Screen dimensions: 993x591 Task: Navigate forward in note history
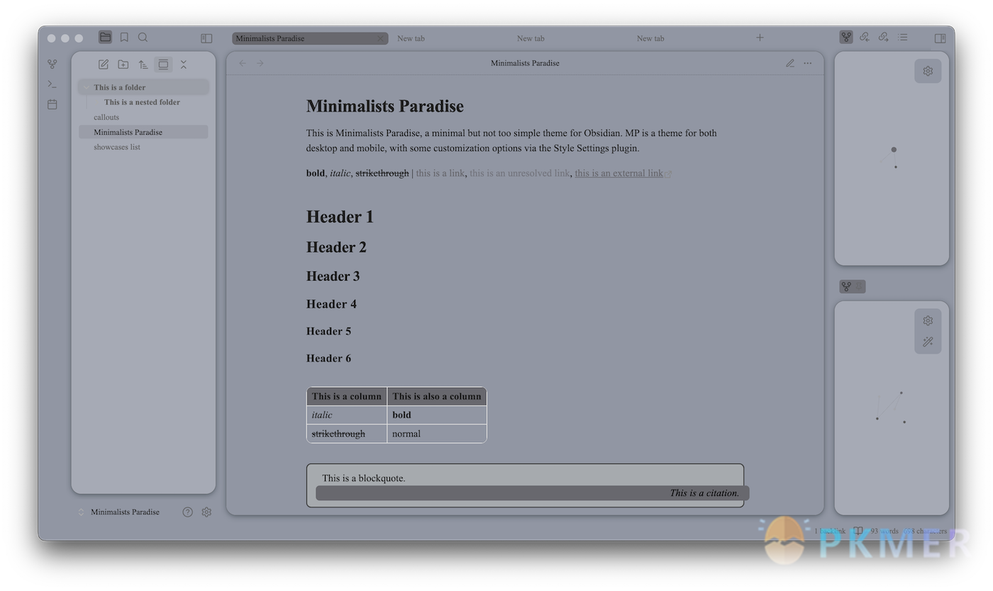(260, 63)
